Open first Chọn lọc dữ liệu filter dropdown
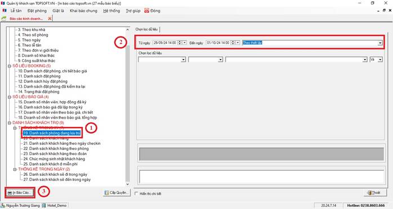This screenshot has height=209, width=393. tap(184, 60)
